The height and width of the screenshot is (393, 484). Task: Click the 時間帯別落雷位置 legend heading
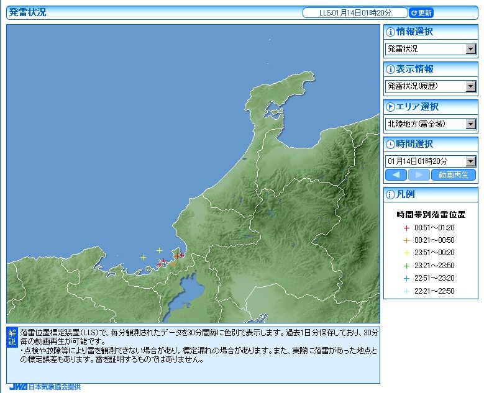coord(431,215)
